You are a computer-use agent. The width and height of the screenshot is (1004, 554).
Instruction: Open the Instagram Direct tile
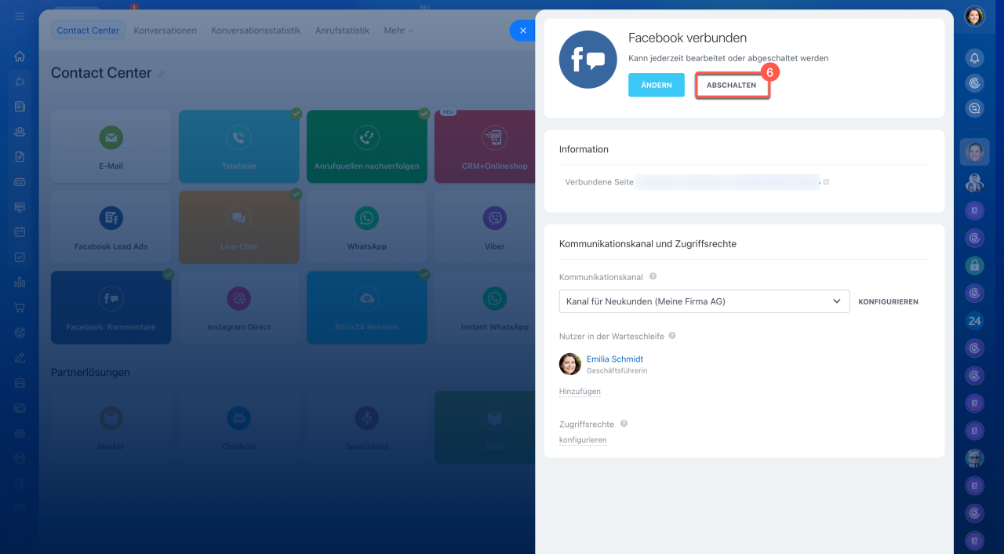[238, 308]
